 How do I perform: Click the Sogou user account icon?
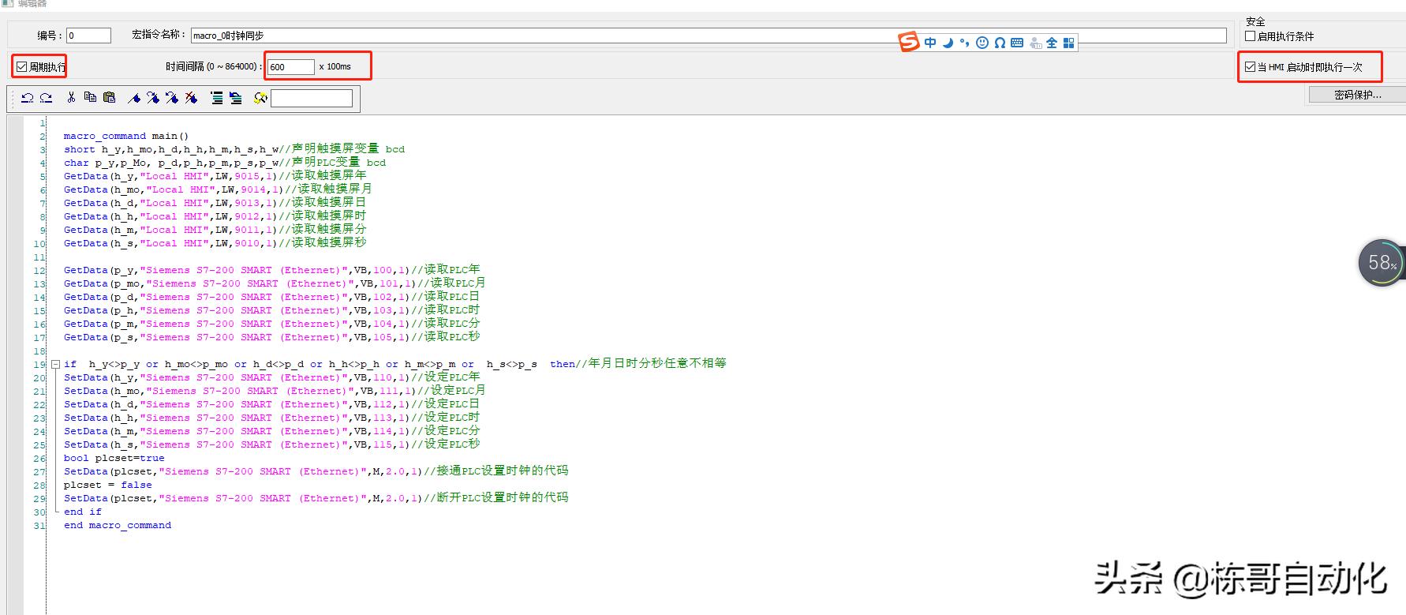(1035, 43)
